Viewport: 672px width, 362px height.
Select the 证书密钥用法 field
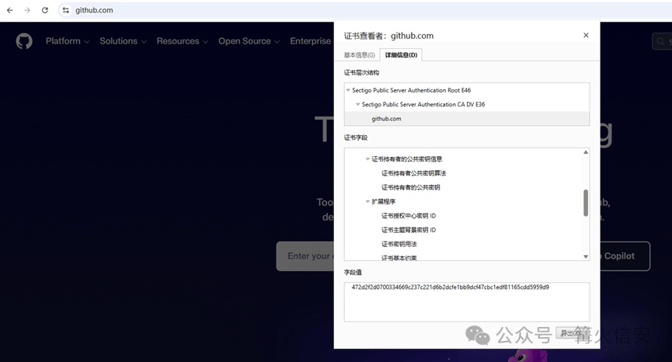pyautogui.click(x=399, y=244)
